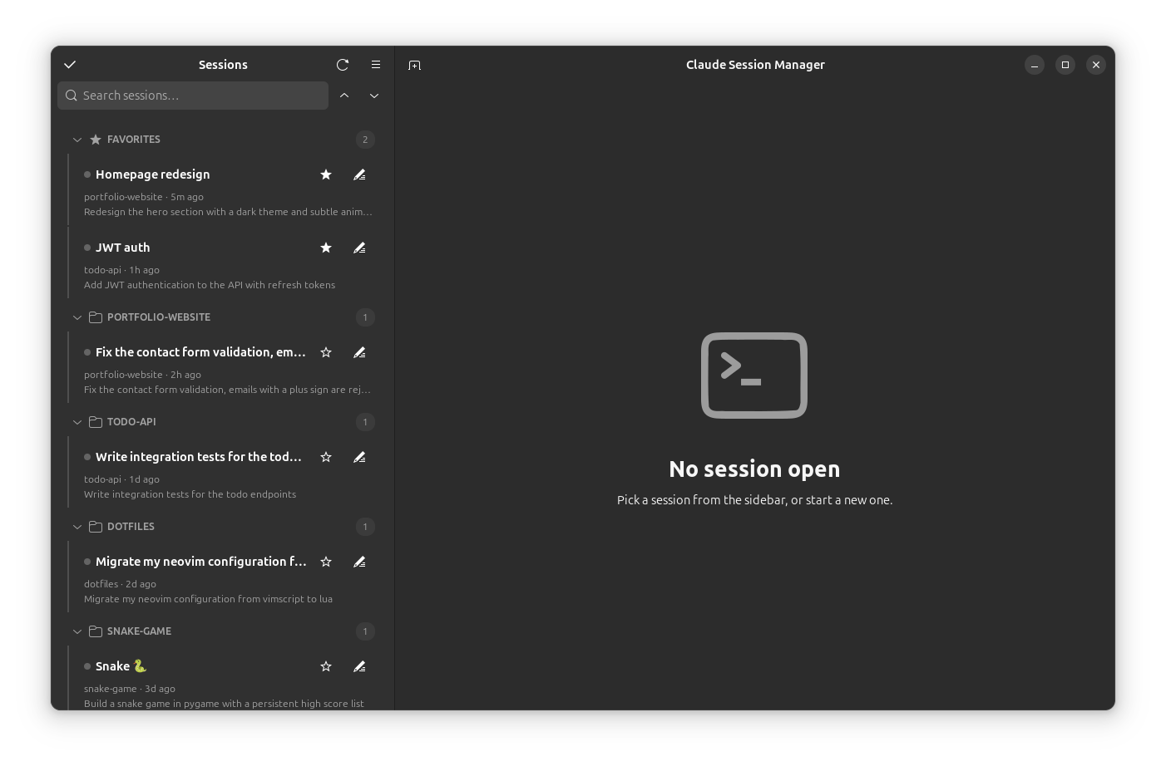The width and height of the screenshot is (1166, 766).
Task: Go to next search result arrow
Action: [374, 96]
